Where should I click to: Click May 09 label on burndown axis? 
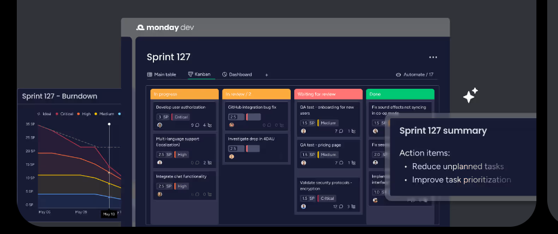click(81, 212)
